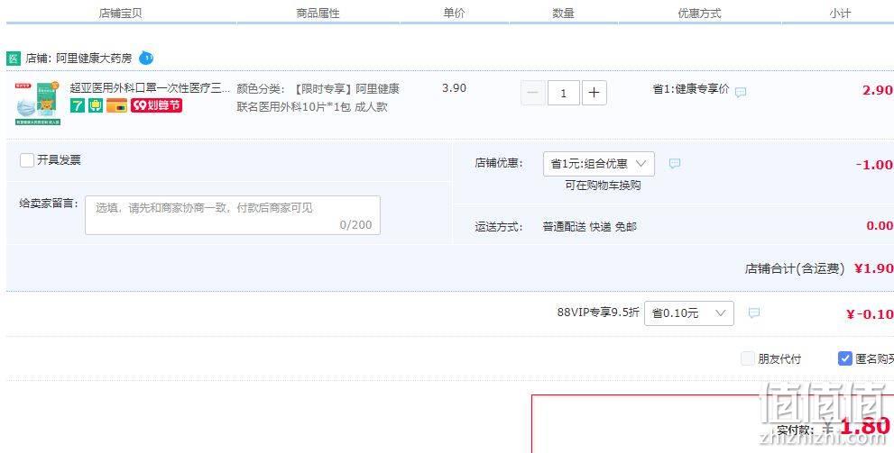Click the 普通配送 快递 免邮 shipping text
This screenshot has width=894, height=453.
[590, 227]
